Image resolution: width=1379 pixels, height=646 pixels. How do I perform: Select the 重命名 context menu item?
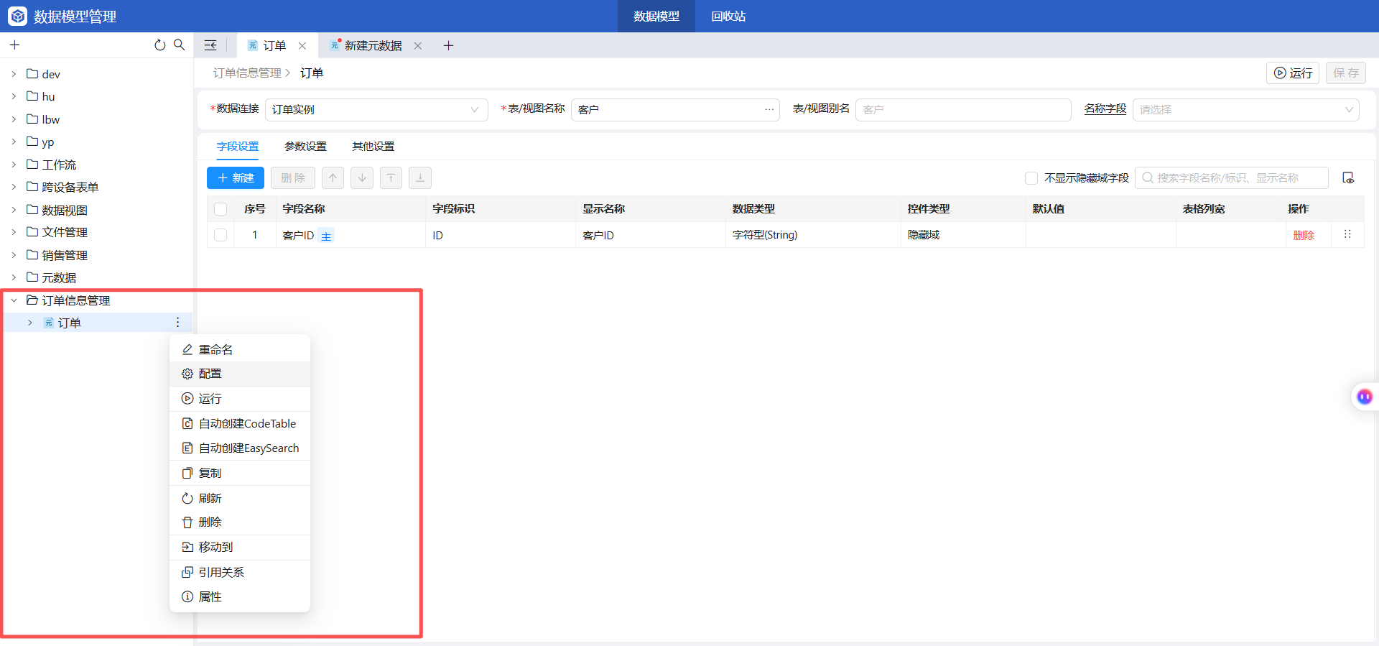point(240,349)
